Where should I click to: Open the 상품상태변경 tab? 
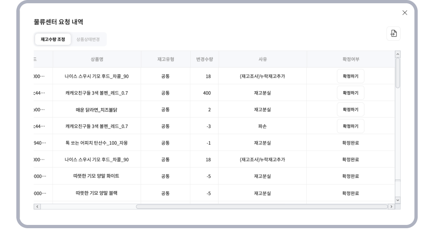click(x=88, y=40)
